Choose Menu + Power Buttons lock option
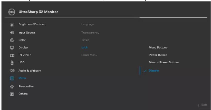Screen dimensions: 211x110 pyautogui.click(x=164, y=62)
